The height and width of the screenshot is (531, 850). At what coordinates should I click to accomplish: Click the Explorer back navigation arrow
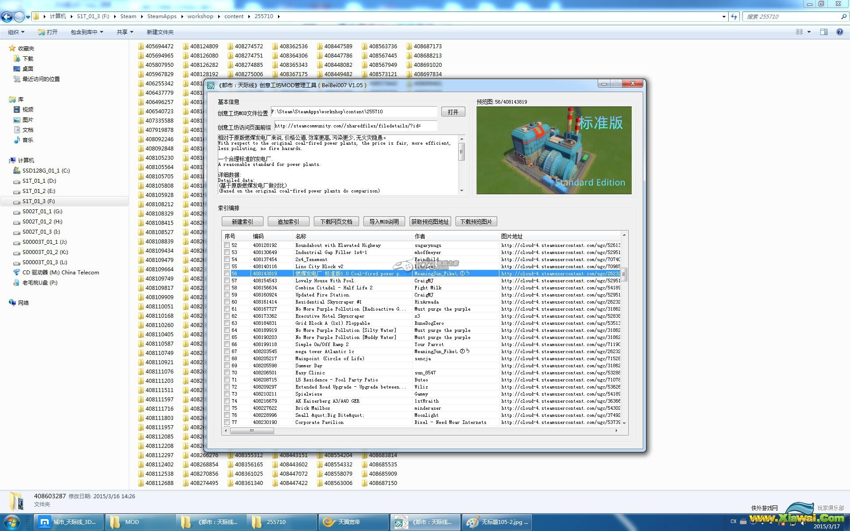7,17
